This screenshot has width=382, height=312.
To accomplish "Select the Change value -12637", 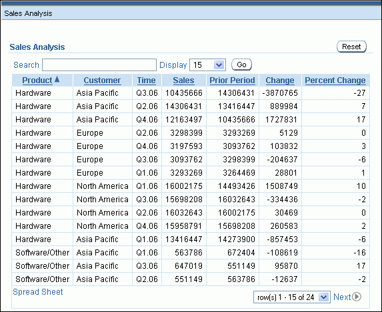I will [x=285, y=279].
